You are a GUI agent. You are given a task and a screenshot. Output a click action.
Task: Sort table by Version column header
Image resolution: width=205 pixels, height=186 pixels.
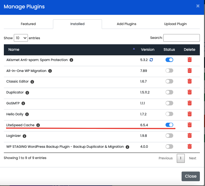(148, 49)
